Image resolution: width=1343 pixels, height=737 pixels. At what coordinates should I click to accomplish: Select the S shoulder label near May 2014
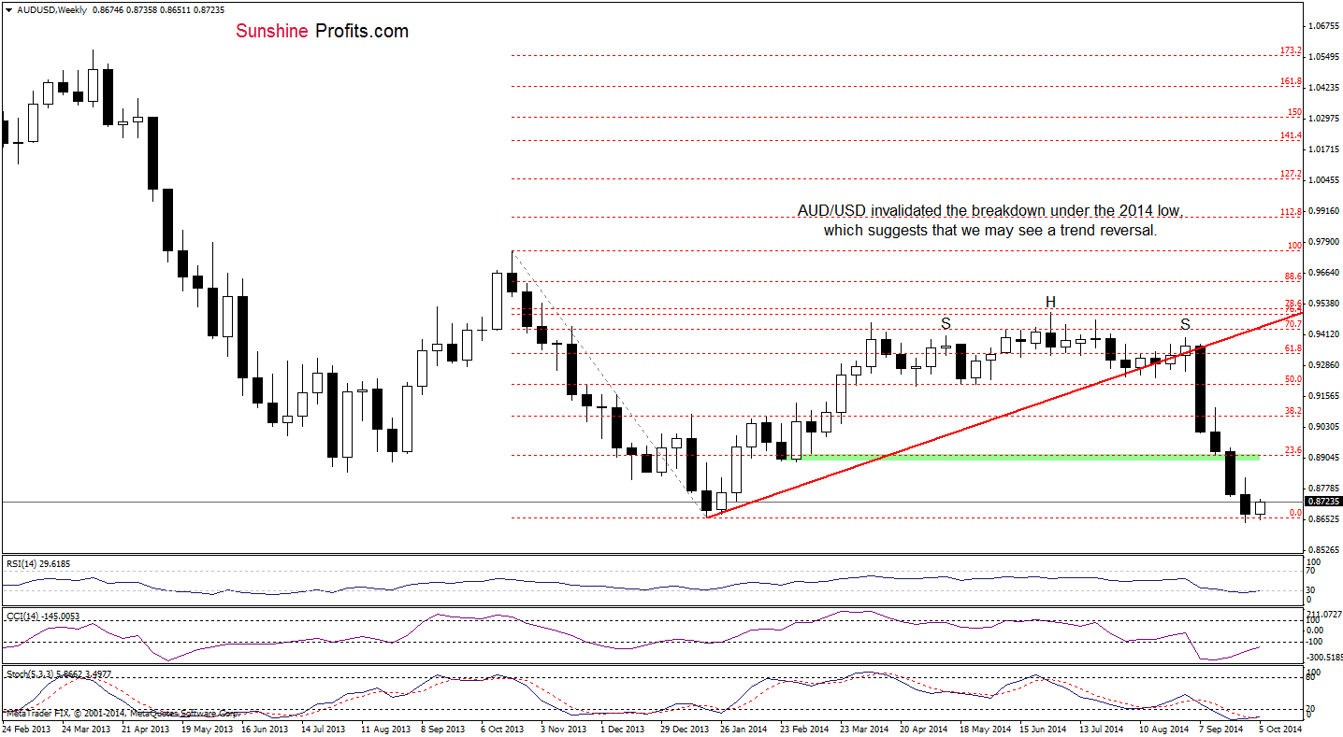pyautogui.click(x=946, y=323)
